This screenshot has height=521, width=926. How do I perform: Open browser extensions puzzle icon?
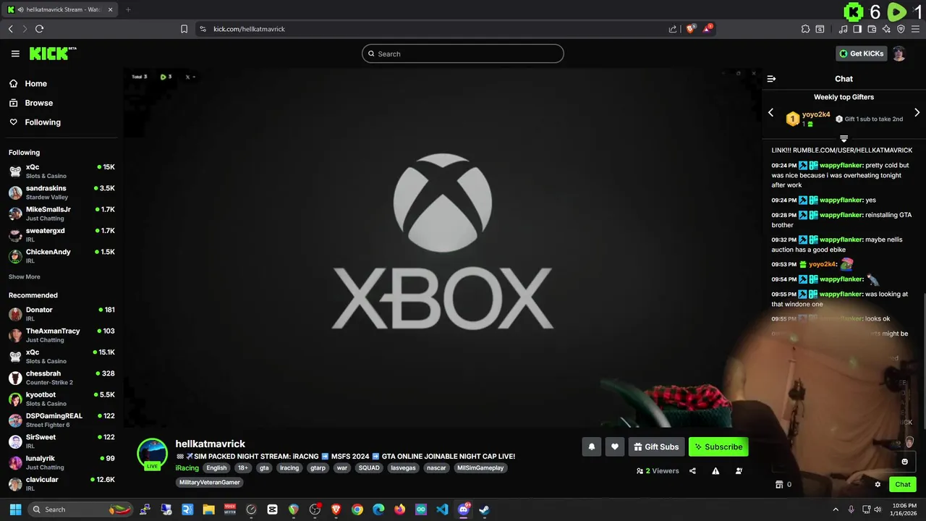tap(805, 29)
